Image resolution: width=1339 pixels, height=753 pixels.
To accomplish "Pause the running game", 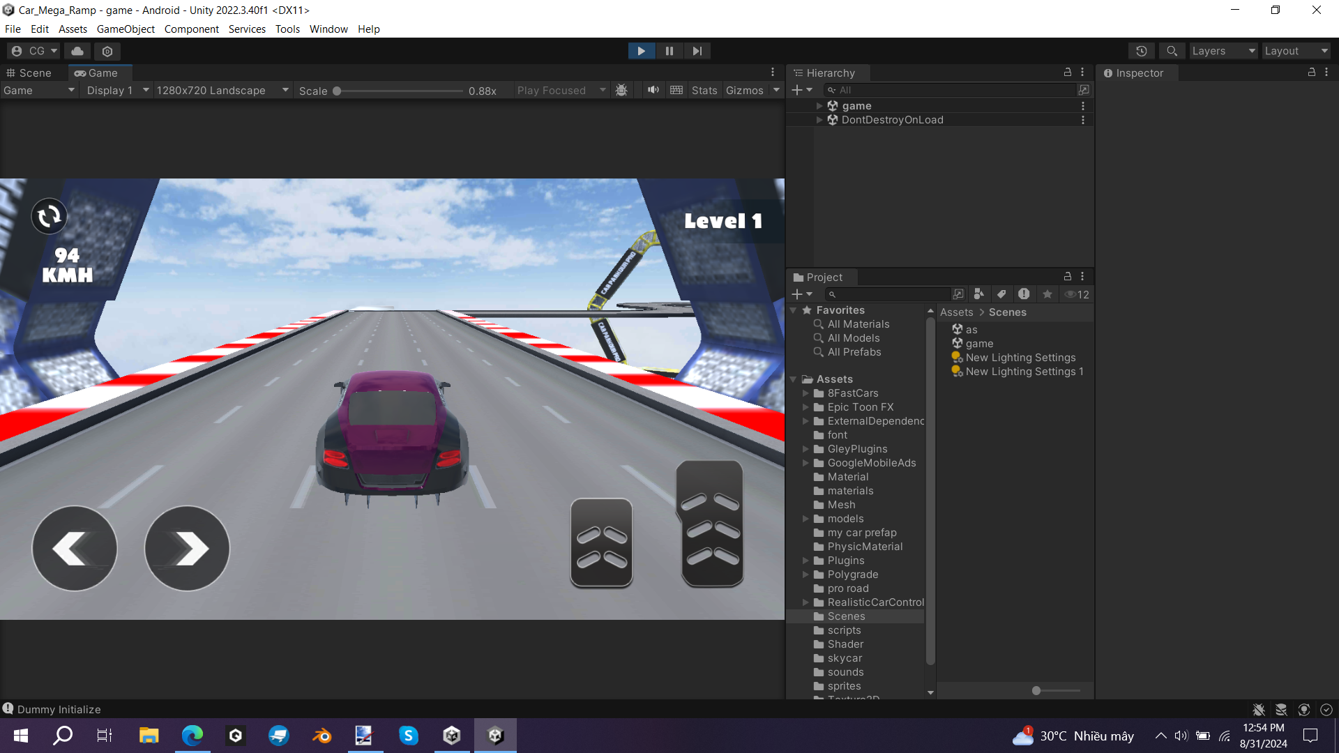I will point(669,51).
